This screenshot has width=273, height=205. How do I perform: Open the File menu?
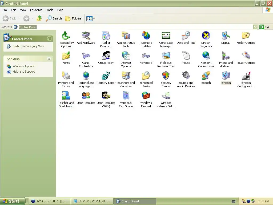(5, 10)
